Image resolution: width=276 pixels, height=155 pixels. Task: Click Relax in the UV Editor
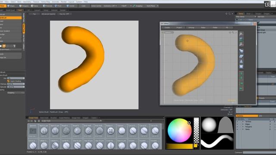[203, 28]
